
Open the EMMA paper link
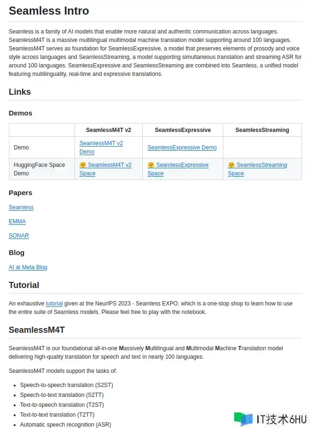point(17,222)
